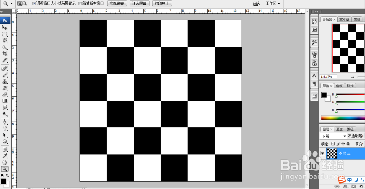Reset to default foreground/background colors
Image resolution: width=365 pixels, height=189 pixels.
[x=2, y=175]
